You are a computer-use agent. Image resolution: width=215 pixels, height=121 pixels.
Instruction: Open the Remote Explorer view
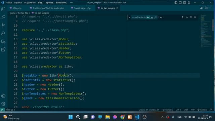(x=3, y=41)
